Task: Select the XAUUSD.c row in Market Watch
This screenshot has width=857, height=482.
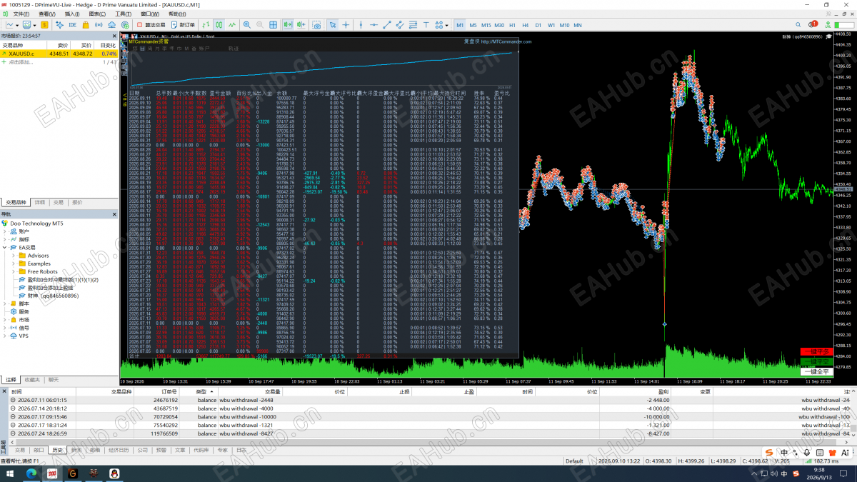Action: (59, 54)
